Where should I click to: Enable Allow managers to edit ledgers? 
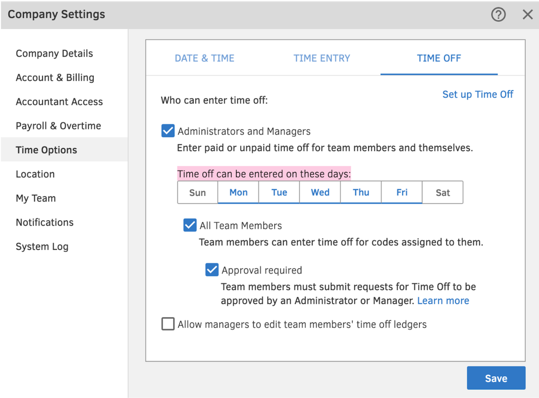point(168,324)
